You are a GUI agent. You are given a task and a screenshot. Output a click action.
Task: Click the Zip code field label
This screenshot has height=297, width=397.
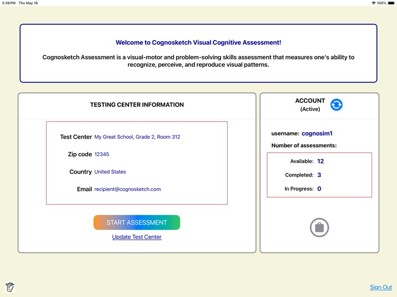point(80,154)
